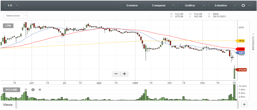This screenshot has height=110, width=257.
Task: Expand the WATCHLISTS side panel
Action: tap(253, 42)
